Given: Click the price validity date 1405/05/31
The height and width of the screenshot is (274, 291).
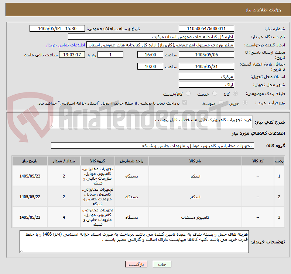Looking at the screenshot, I should pos(206,66).
